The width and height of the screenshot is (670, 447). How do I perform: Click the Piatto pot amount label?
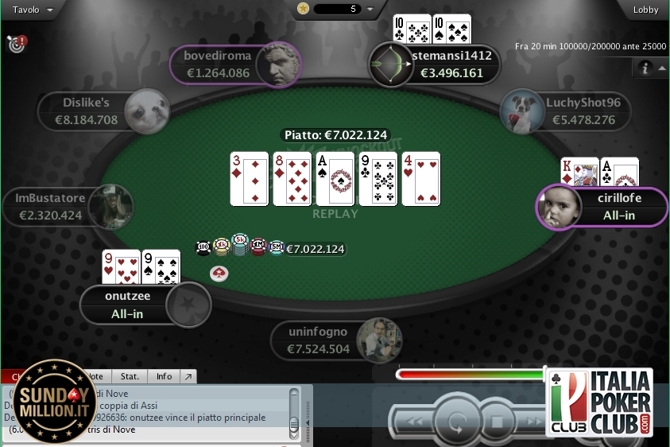(x=336, y=135)
